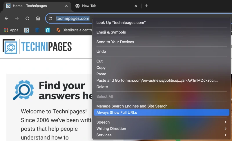Viewport: 232px width, 141px height.
Task: Open the Apps grid bookmark
Action: point(11,30)
